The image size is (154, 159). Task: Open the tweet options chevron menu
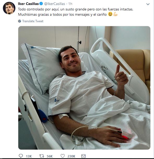[x=148, y=4]
